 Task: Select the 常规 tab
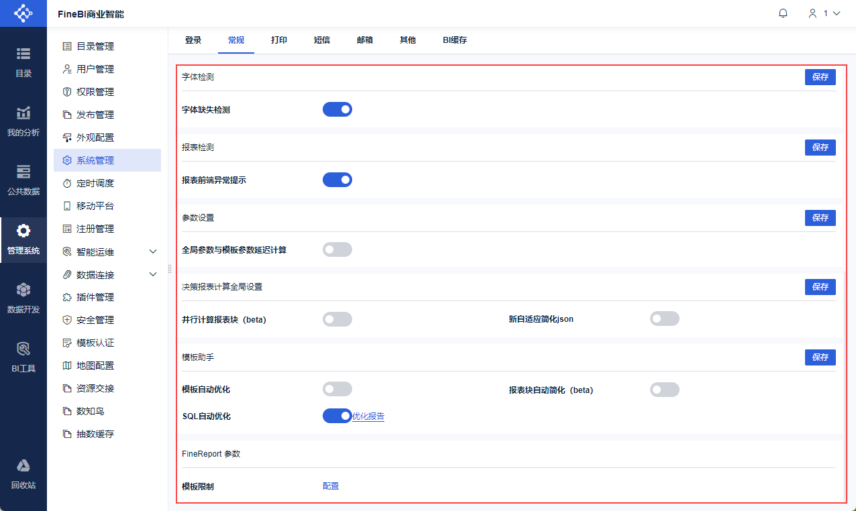pos(236,40)
